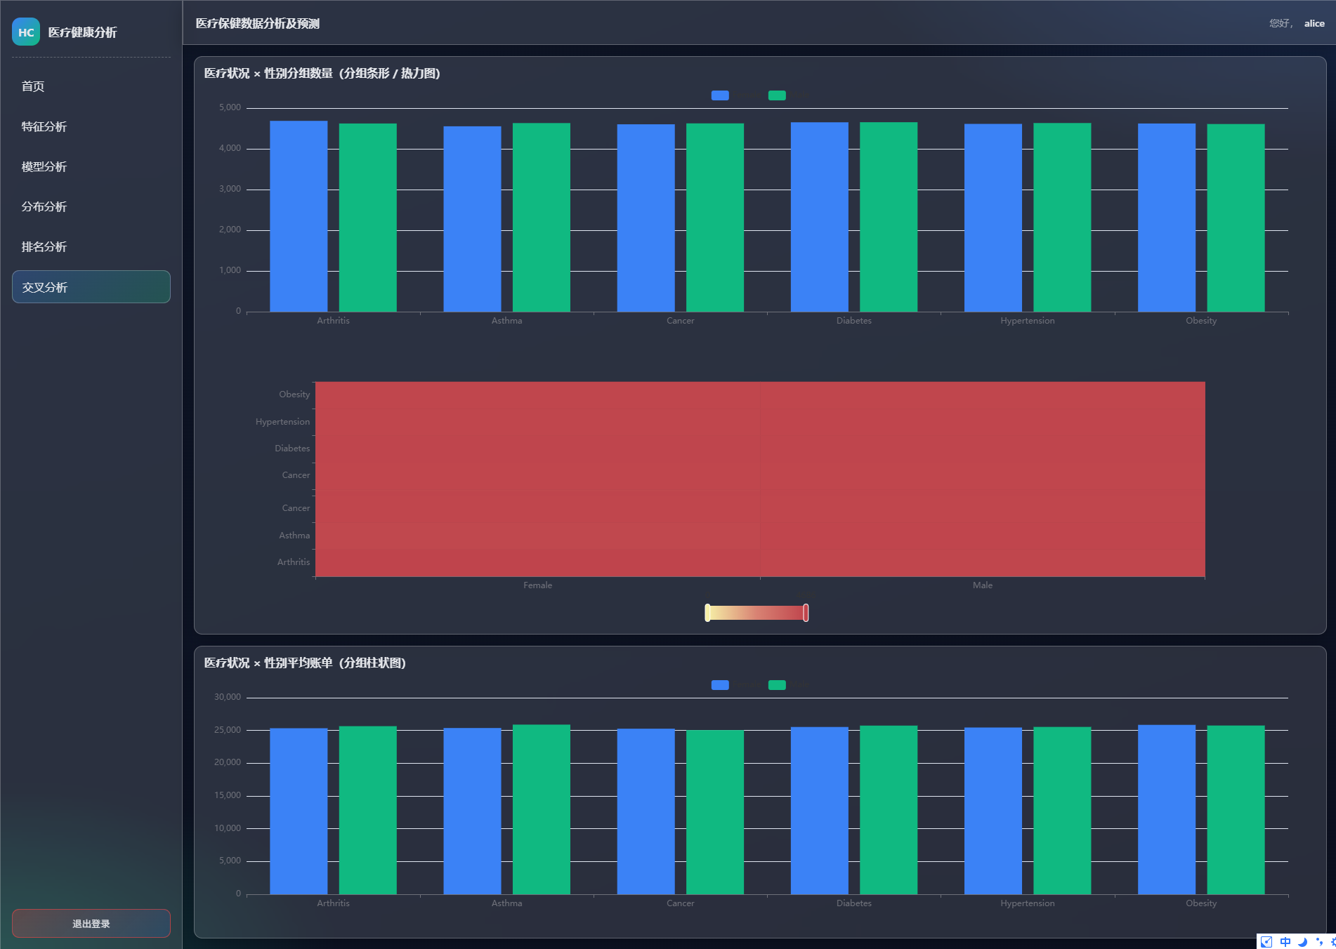This screenshot has height=949, width=1336.
Task: Click the IME toolbar logo icon
Action: tap(1266, 942)
